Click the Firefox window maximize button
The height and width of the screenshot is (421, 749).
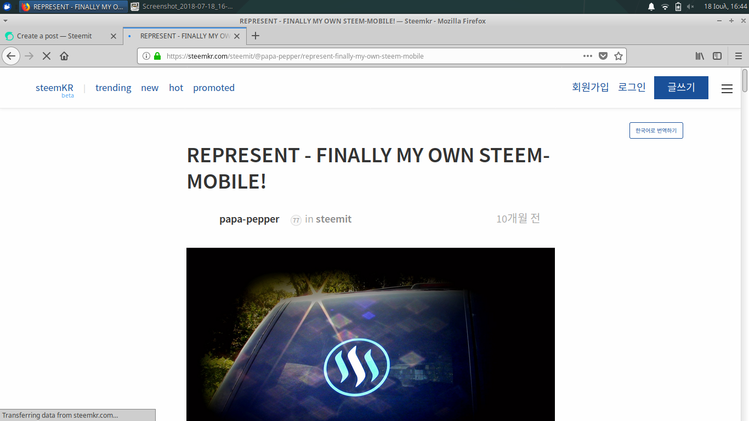point(731,21)
